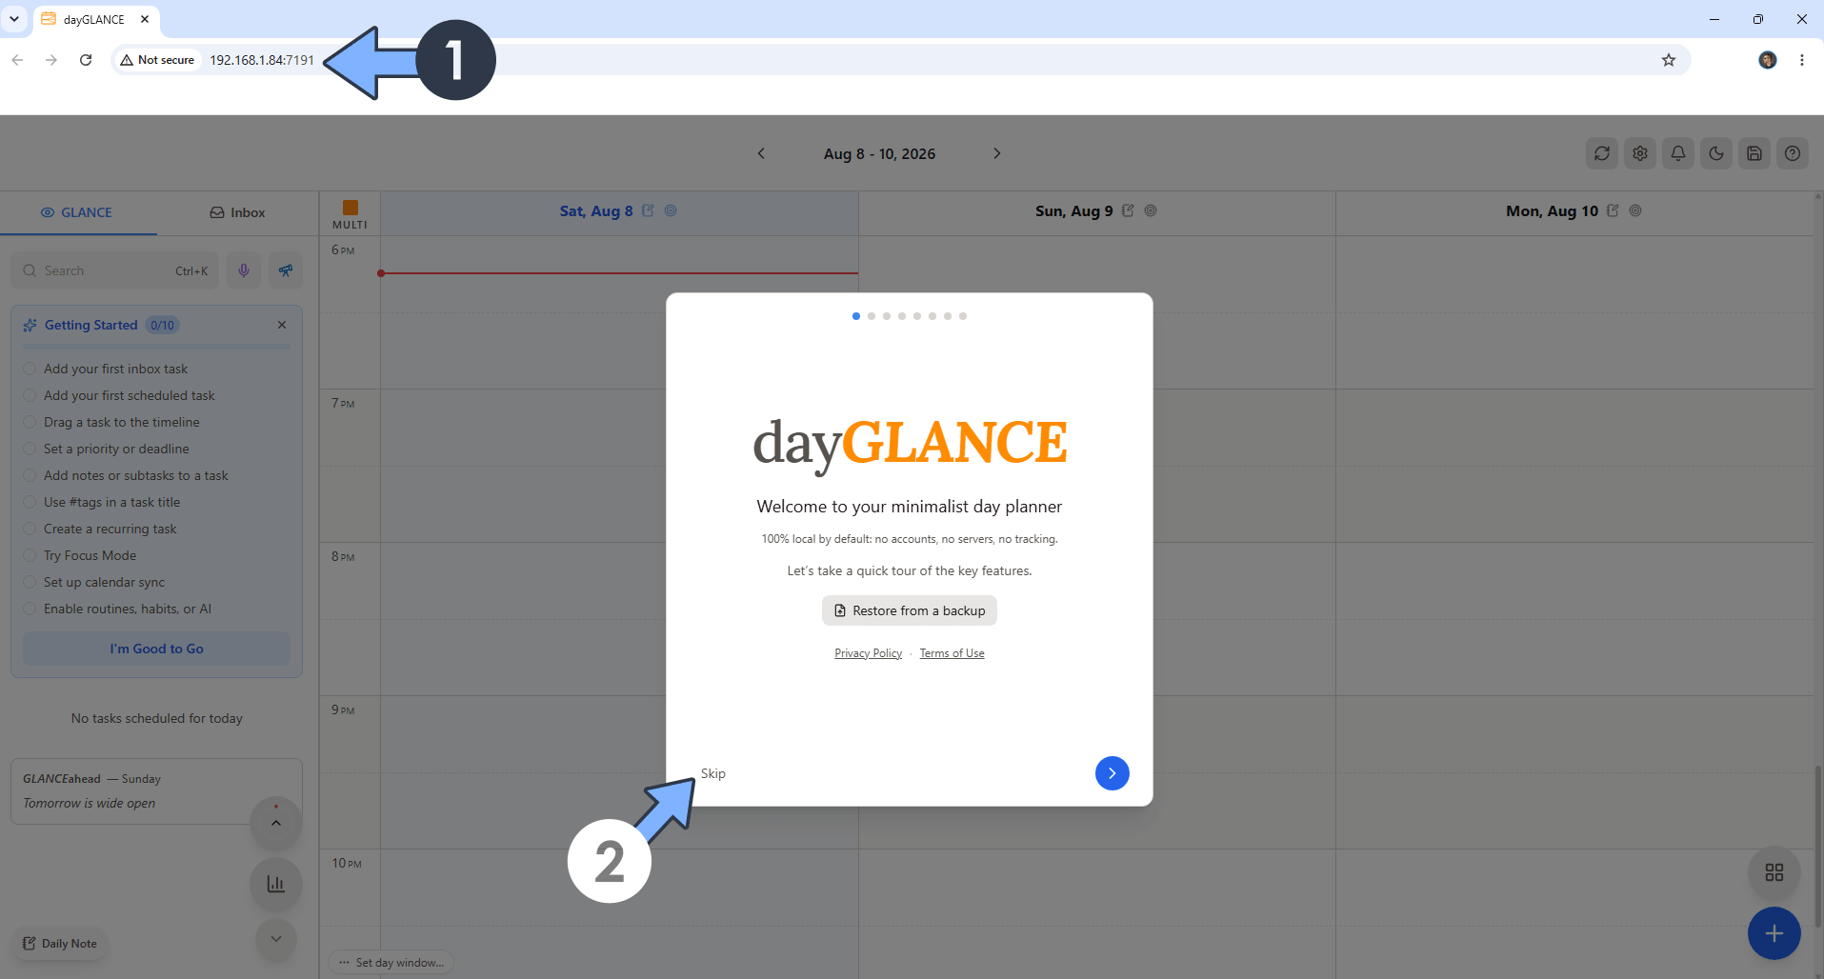Open the daily note icon for Sun, Aug 9

coord(1128,210)
